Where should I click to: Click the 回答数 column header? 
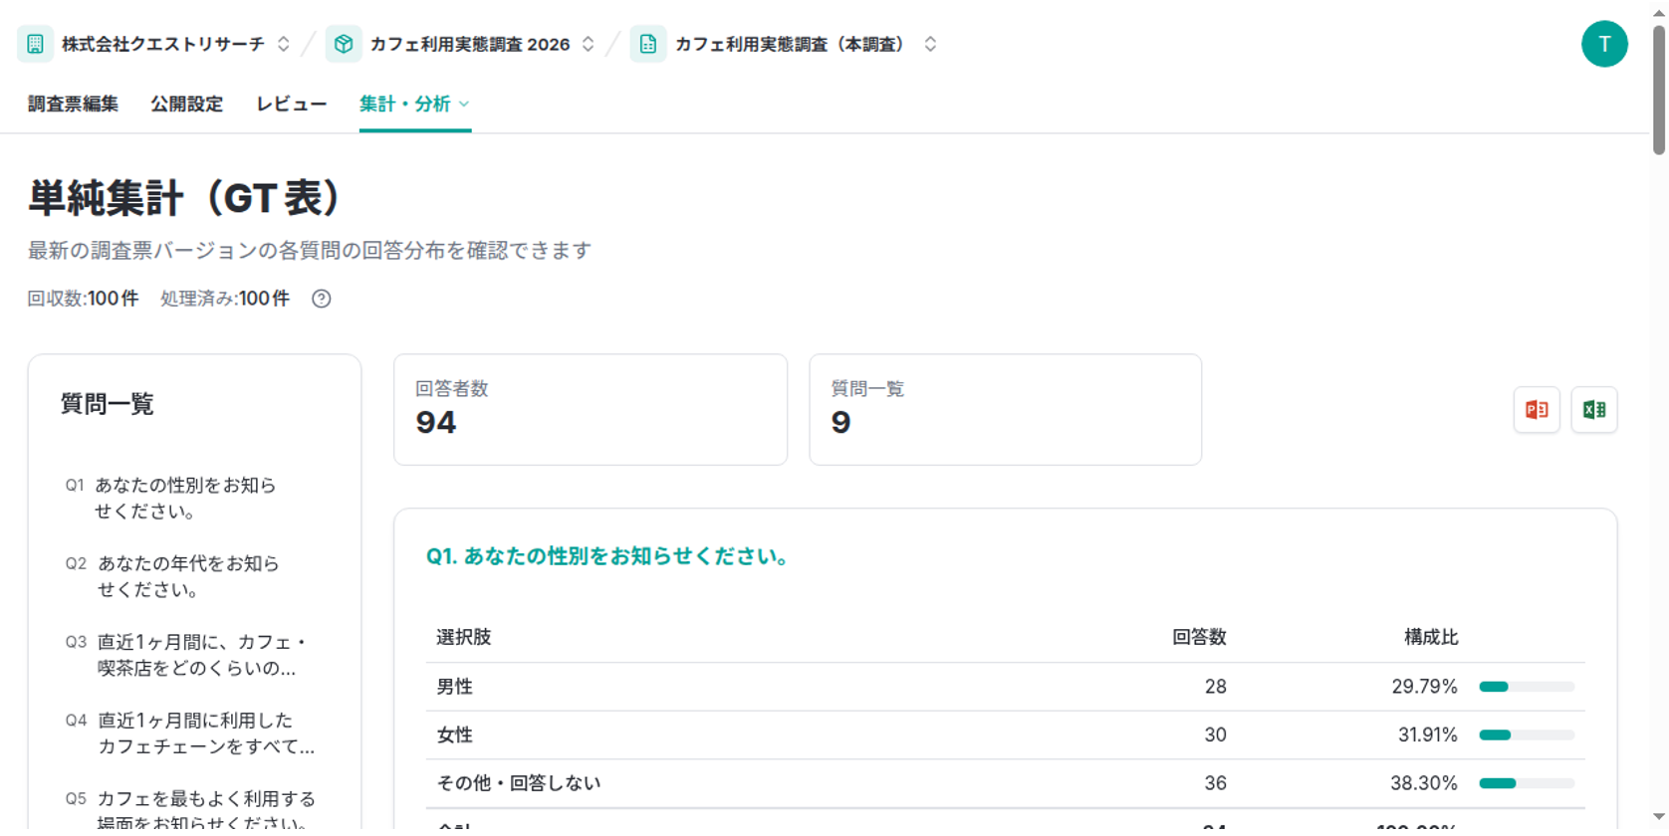(1199, 637)
